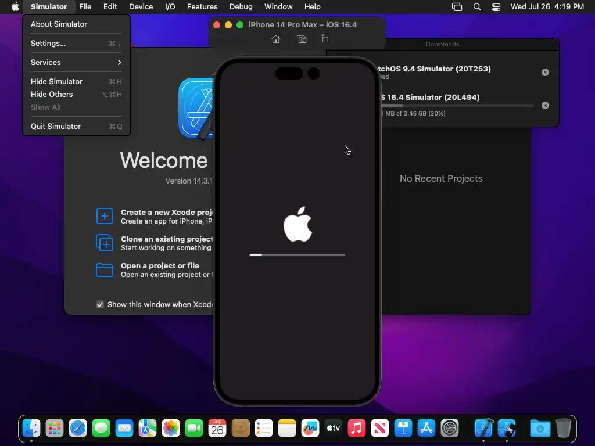Click the Simulator window title text
Screen dimensions: 595x446
tap(302, 24)
